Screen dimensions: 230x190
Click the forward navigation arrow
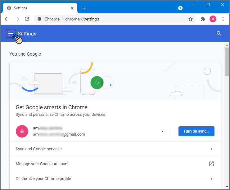click(x=17, y=19)
